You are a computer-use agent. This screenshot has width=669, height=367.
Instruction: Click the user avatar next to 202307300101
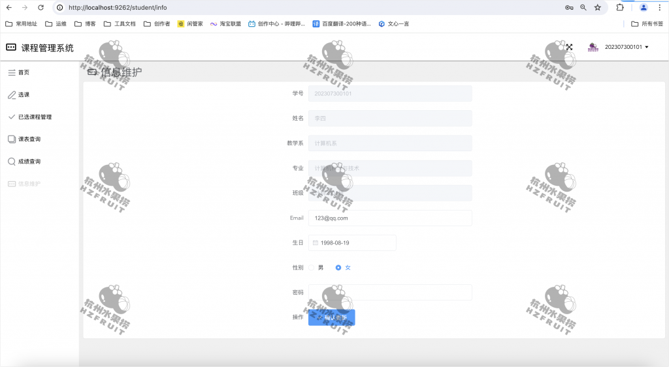593,47
